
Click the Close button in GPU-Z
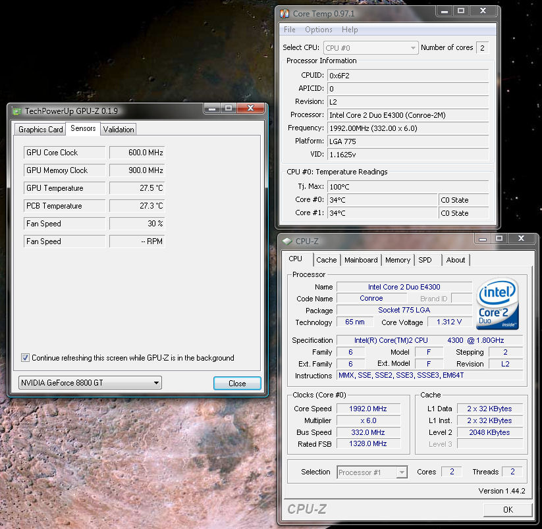click(x=237, y=384)
